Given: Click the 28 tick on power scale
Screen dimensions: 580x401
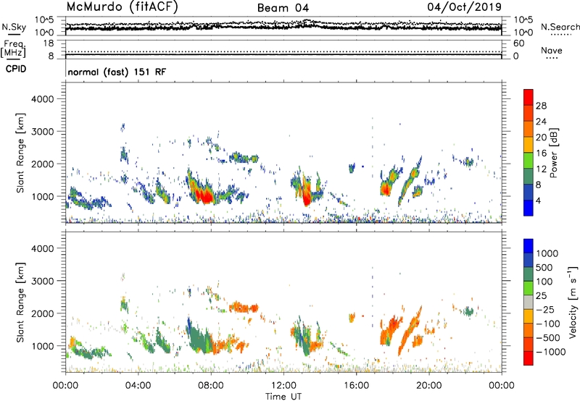Looking at the screenshot, I should click(x=541, y=106).
